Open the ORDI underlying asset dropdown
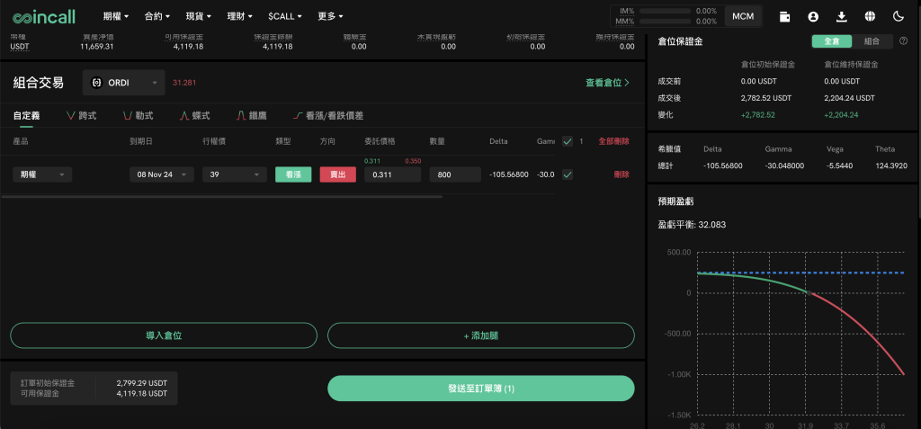Screen dimensions: 921x429 [124, 83]
